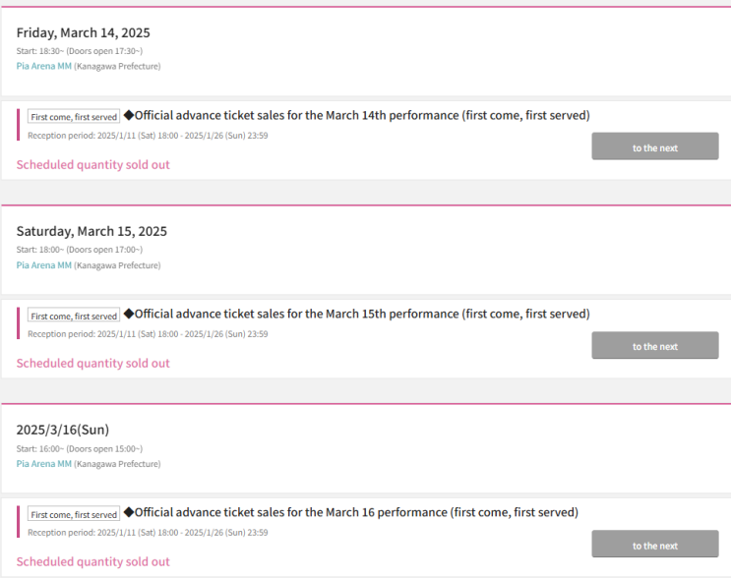The height and width of the screenshot is (578, 731).
Task: Click the sold out notice for March 15th sales
Action: [x=92, y=363]
